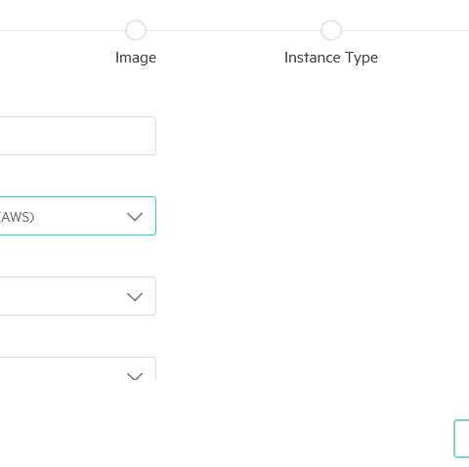Click inside the teal-bordered active select box
Image resolution: width=469 pixels, height=467 pixels.
pos(78,216)
